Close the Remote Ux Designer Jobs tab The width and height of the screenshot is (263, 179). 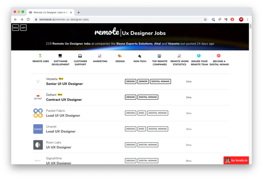click(71, 12)
